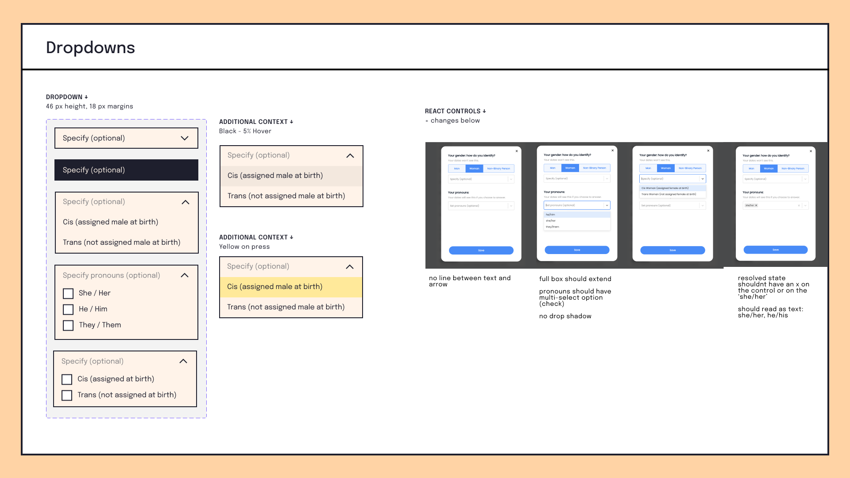
Task: Tick the Trans (not assigned at birth) checkbox
Action: tap(67, 395)
